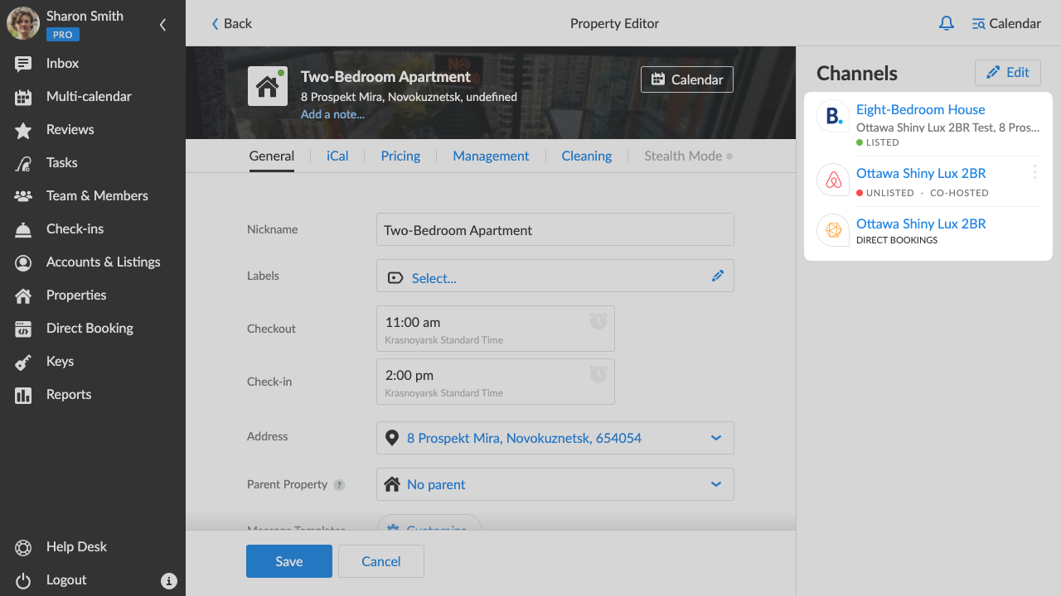The width and height of the screenshot is (1061, 596).
Task: Open direct bookings Ottawa Shiny Lux 2BR link
Action: tap(921, 223)
